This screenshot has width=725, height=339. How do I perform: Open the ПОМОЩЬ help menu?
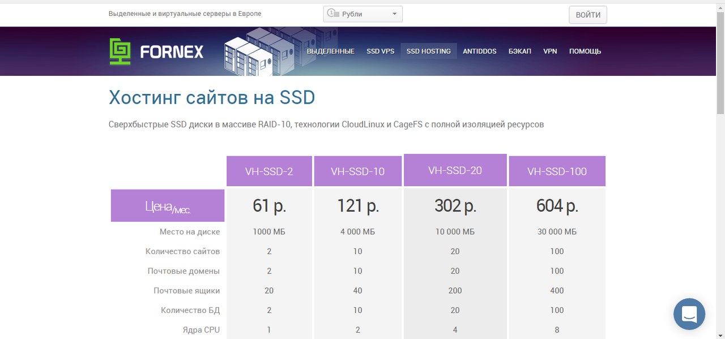coord(585,52)
